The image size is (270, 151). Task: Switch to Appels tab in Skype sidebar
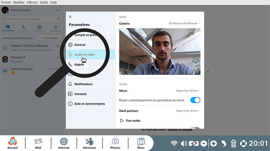click(x=24, y=28)
